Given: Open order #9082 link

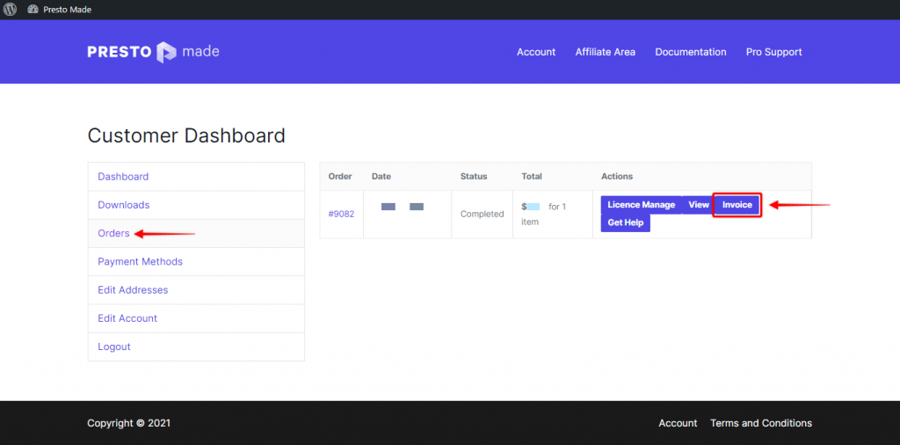Looking at the screenshot, I should (341, 214).
